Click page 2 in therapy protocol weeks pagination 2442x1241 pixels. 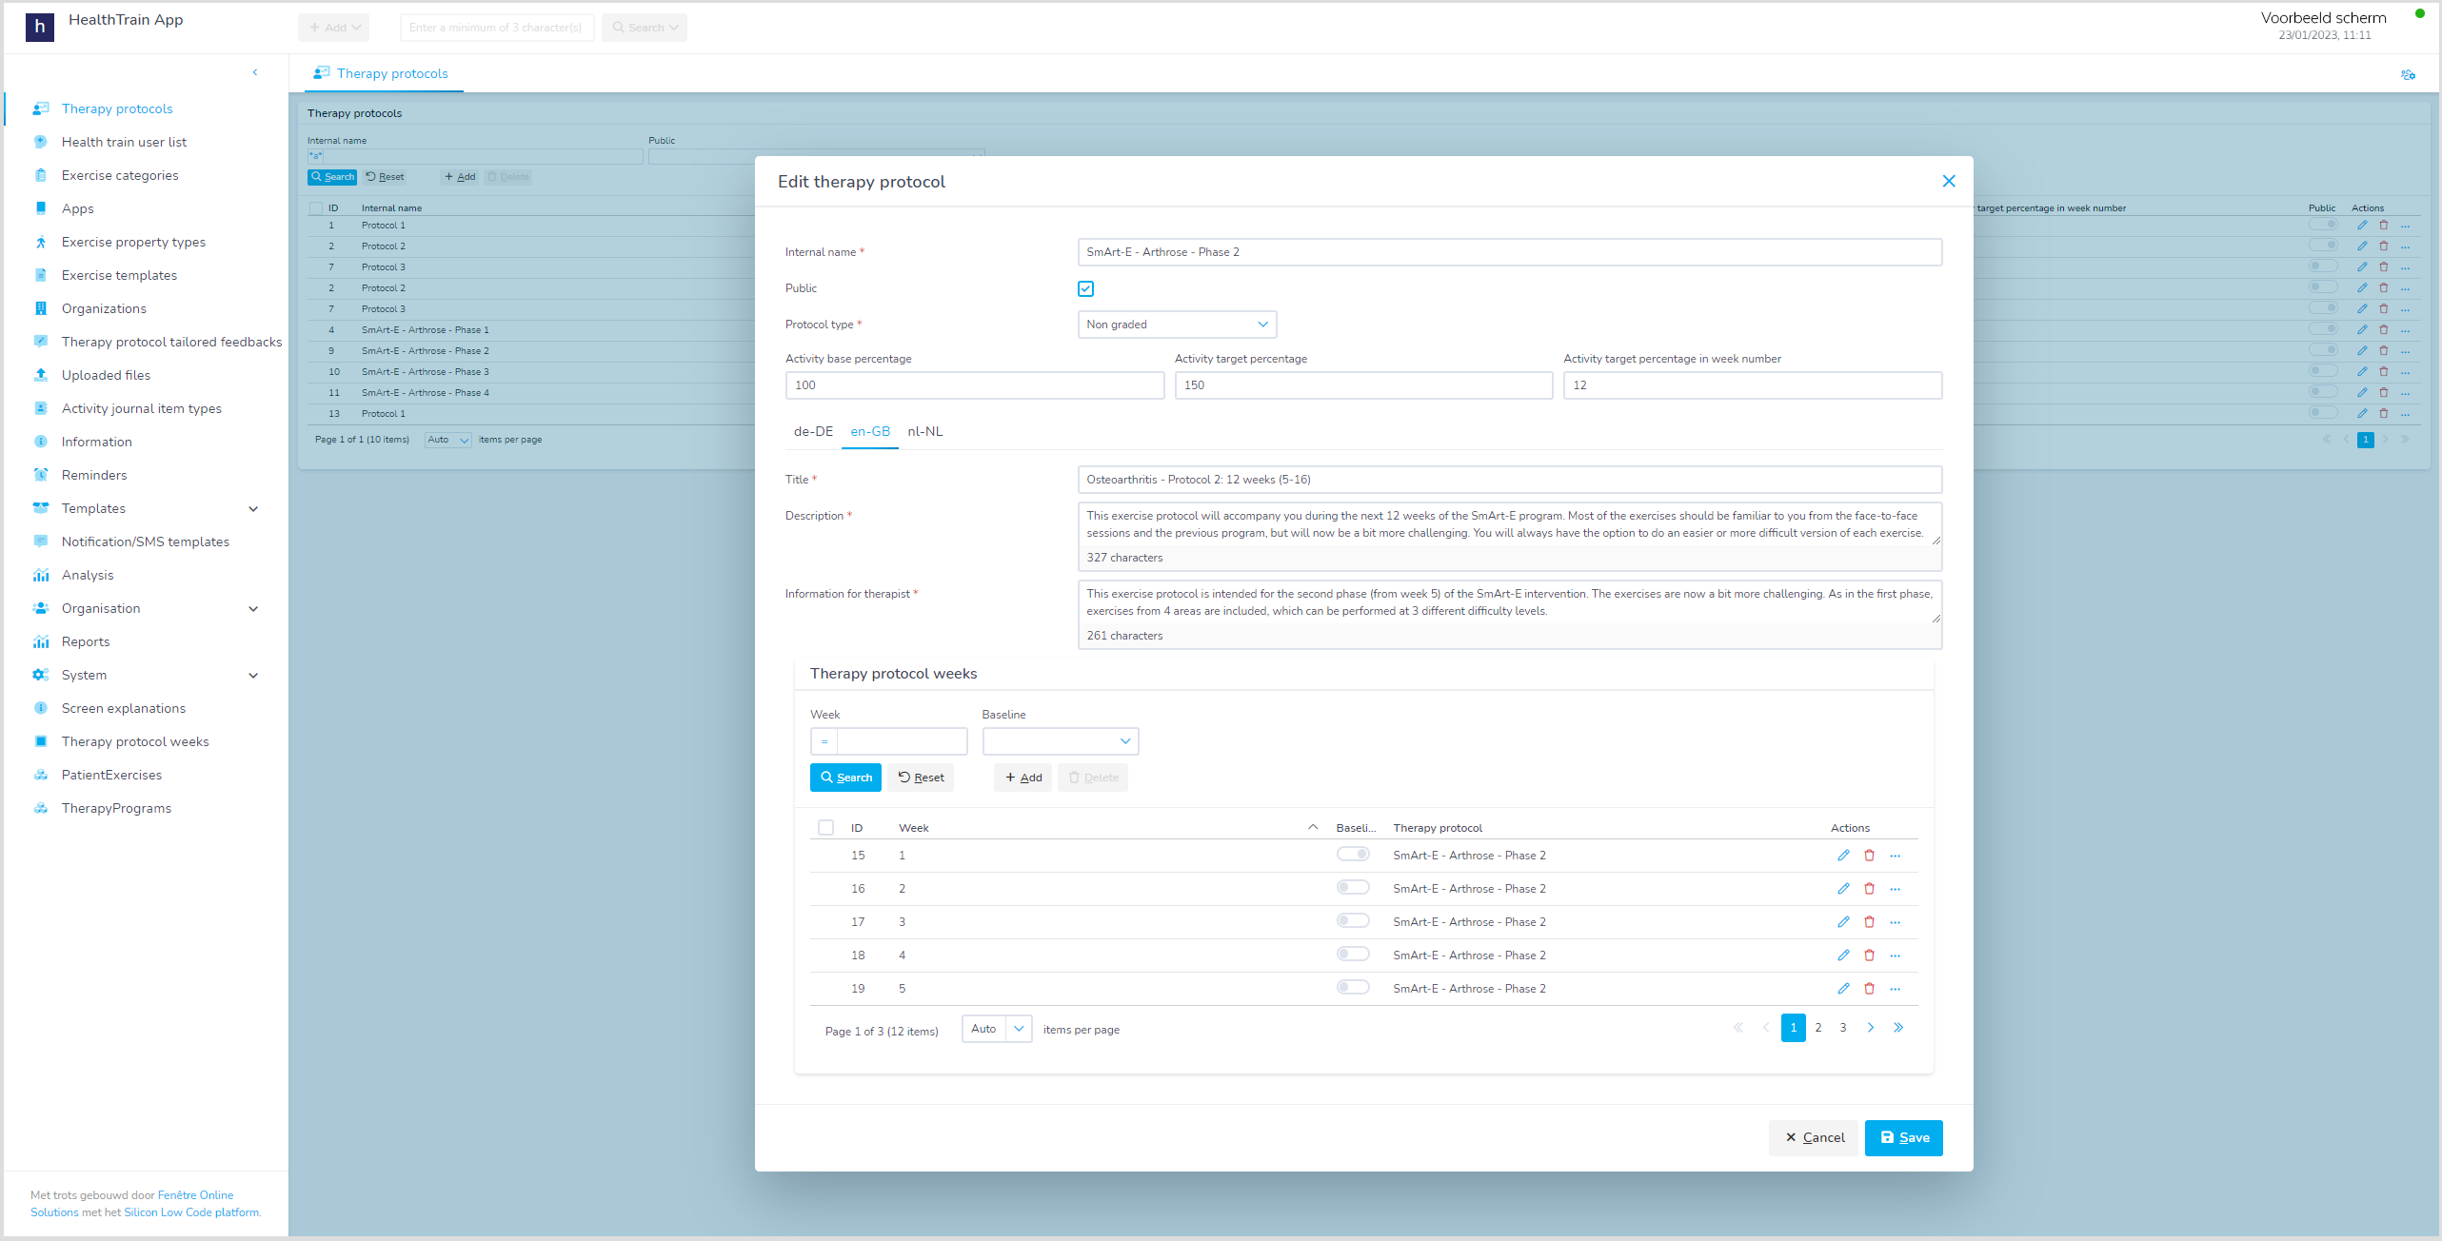point(1818,1029)
